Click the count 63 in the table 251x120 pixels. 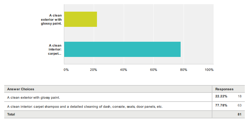click(x=239, y=105)
